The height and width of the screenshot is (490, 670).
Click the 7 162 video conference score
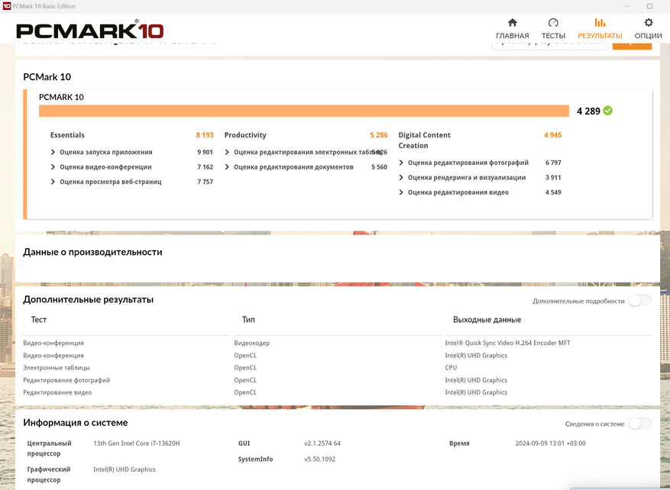coord(205,167)
